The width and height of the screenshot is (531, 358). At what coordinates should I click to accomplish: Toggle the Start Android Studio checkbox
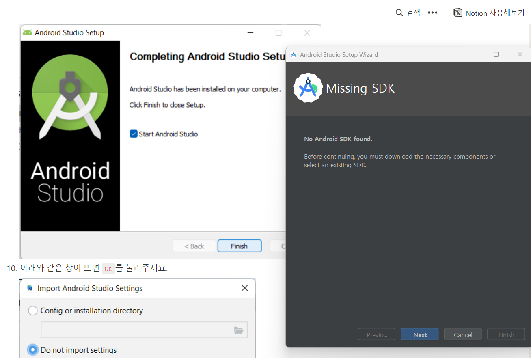click(x=134, y=134)
